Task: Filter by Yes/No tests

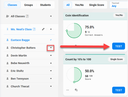Action: click(x=79, y=5)
